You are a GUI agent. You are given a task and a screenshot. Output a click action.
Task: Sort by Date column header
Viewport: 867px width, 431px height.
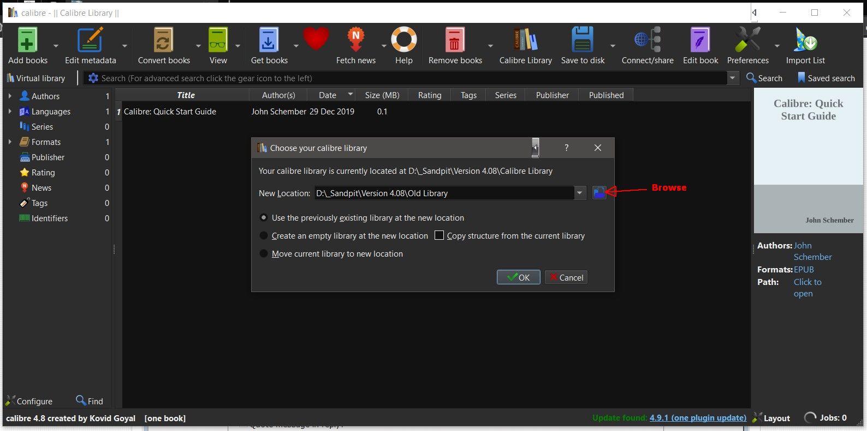point(331,95)
